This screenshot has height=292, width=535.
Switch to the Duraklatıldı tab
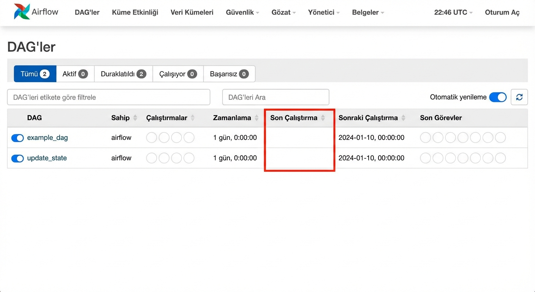point(123,74)
